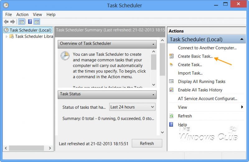Click the Actions pane title
Screen dimensions: 249x162
point(176,31)
